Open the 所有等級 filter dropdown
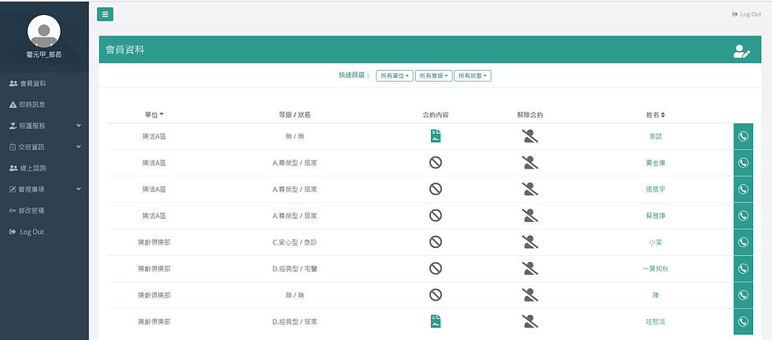The image size is (772, 340). (433, 76)
